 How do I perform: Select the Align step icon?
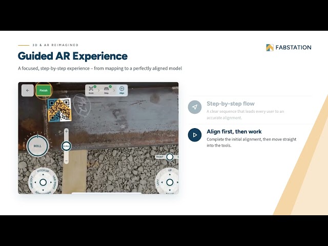pos(122,90)
